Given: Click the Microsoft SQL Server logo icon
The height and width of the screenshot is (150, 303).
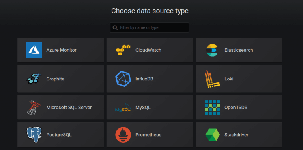Looking at the screenshot, I should point(34,108).
